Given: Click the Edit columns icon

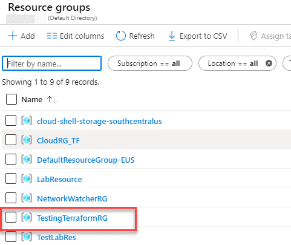Looking at the screenshot, I should [x=52, y=36].
